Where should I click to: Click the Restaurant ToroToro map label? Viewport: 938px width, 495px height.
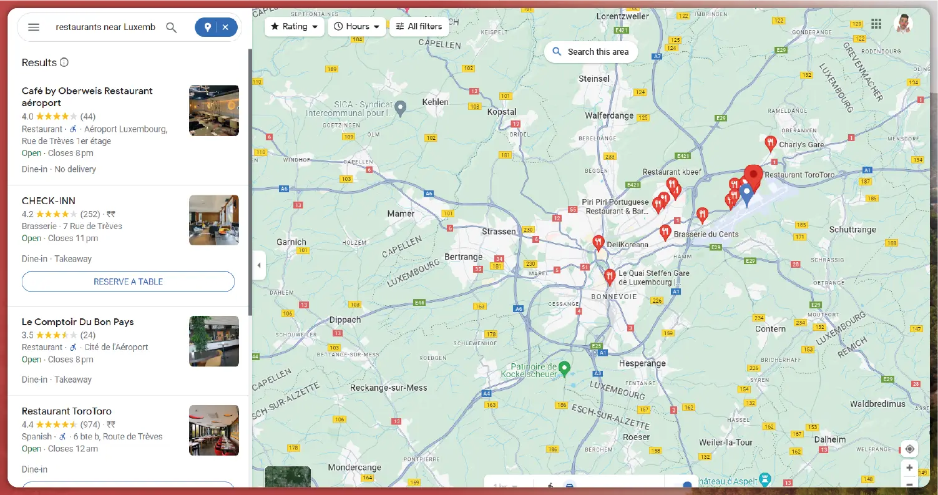pos(799,175)
